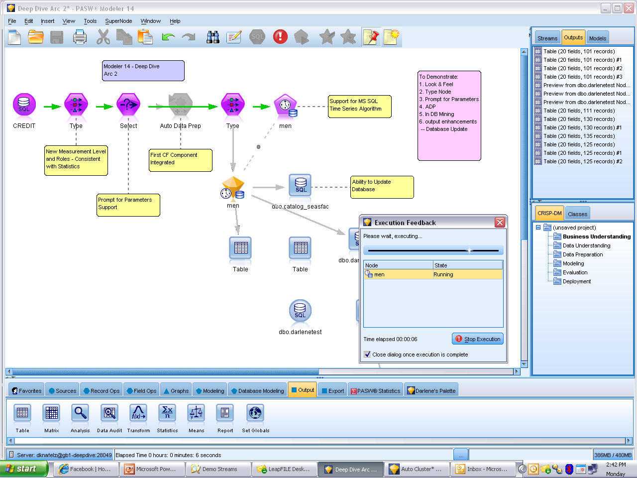
Task: Switch to the Streams tab
Action: point(547,38)
